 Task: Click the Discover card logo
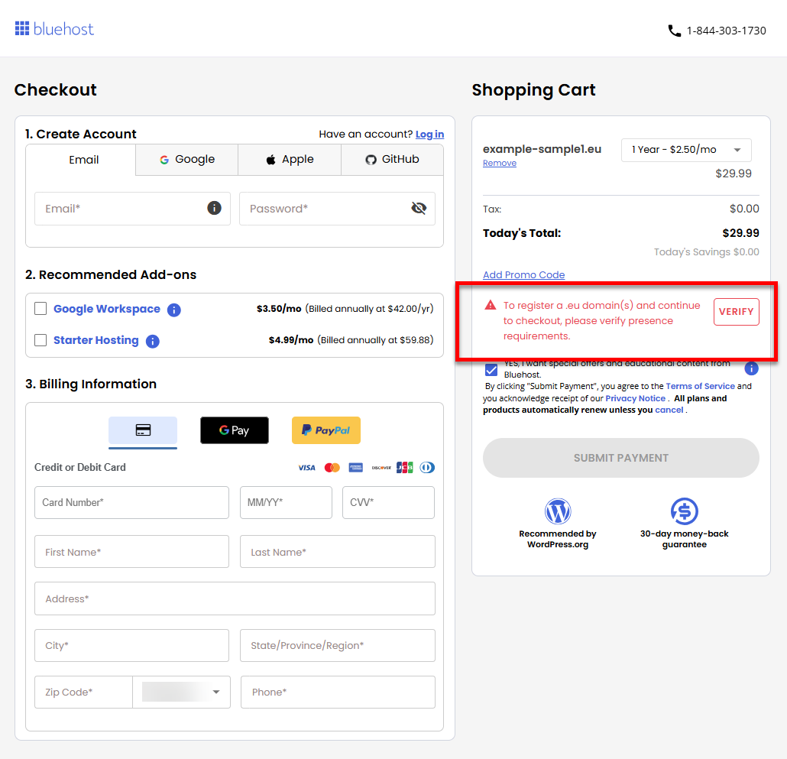381,468
